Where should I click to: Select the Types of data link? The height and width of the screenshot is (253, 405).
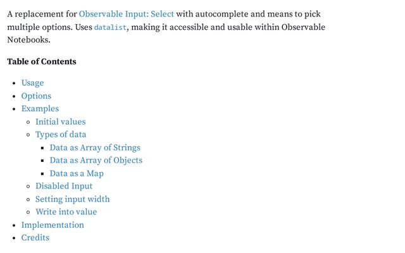point(61,135)
